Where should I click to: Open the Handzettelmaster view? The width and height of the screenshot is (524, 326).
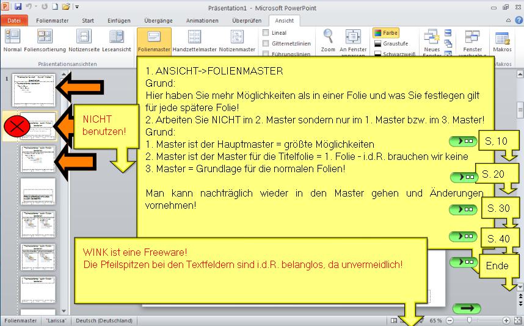(194, 40)
